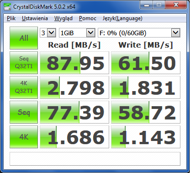
Task: Open the Ustawienia menu
Action: (x=35, y=18)
